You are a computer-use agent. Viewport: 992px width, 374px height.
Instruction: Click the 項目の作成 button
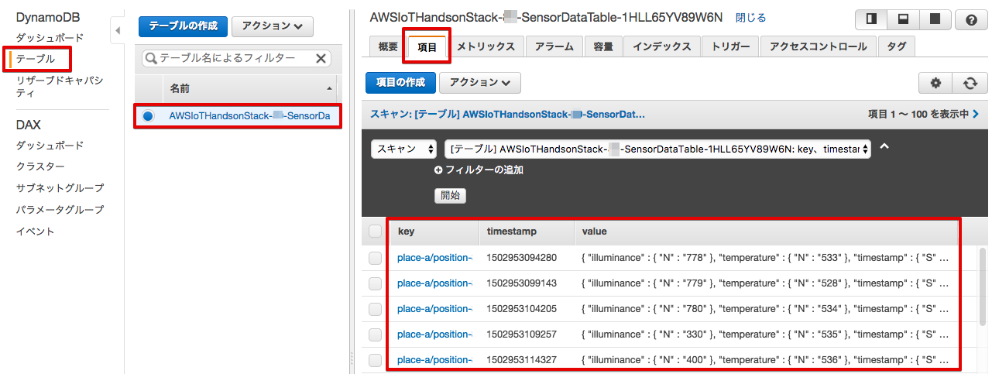[400, 83]
